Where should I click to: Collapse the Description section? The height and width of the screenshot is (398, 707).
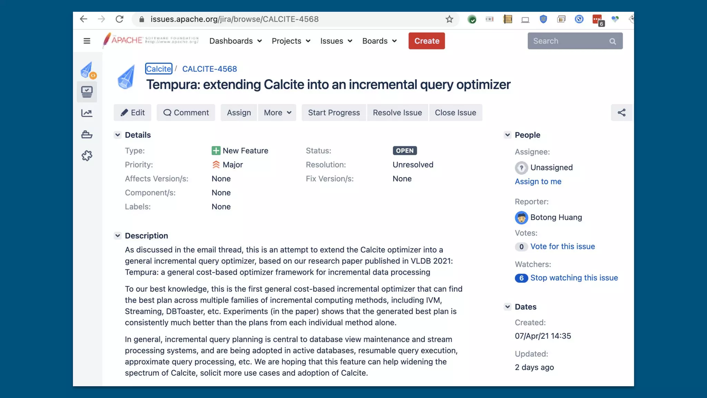pyautogui.click(x=118, y=236)
